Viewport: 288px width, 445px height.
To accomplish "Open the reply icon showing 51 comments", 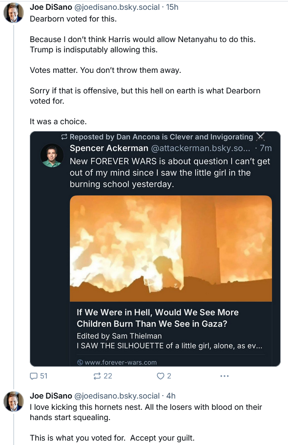I will (x=34, y=376).
